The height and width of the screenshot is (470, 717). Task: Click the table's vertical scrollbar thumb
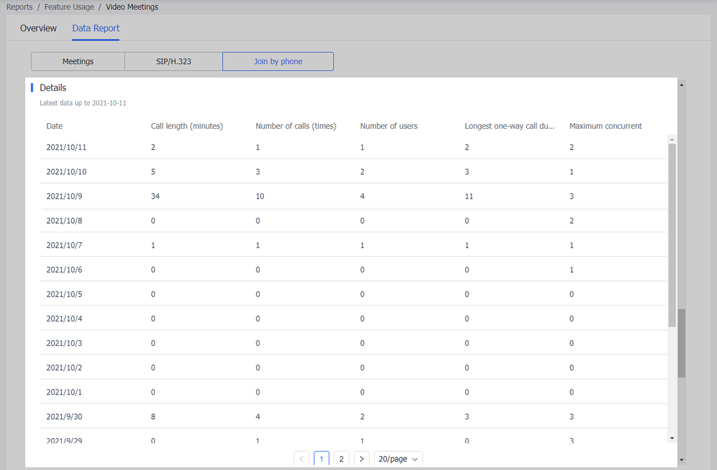[x=671, y=235]
